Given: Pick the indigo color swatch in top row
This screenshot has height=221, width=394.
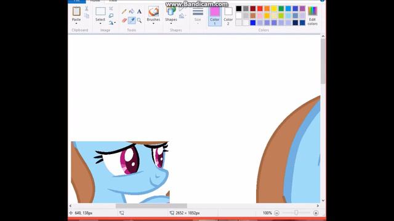Looking at the screenshot, I should click(x=295, y=9).
